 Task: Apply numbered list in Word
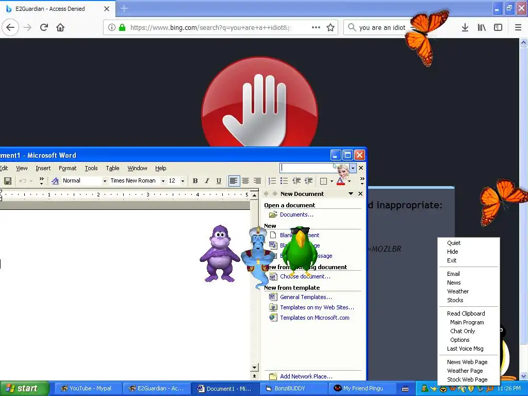click(272, 181)
